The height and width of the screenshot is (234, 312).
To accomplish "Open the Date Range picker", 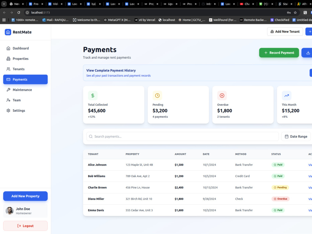I will [296, 137].
